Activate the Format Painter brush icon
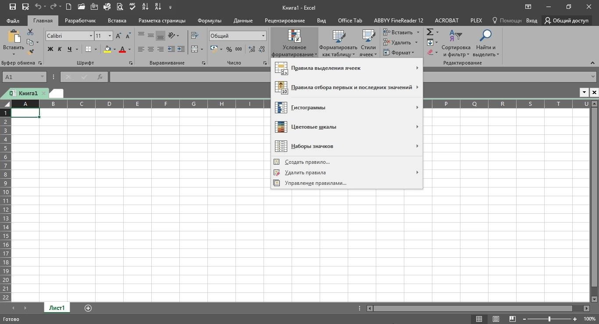The height and width of the screenshot is (324, 599). pyautogui.click(x=30, y=52)
